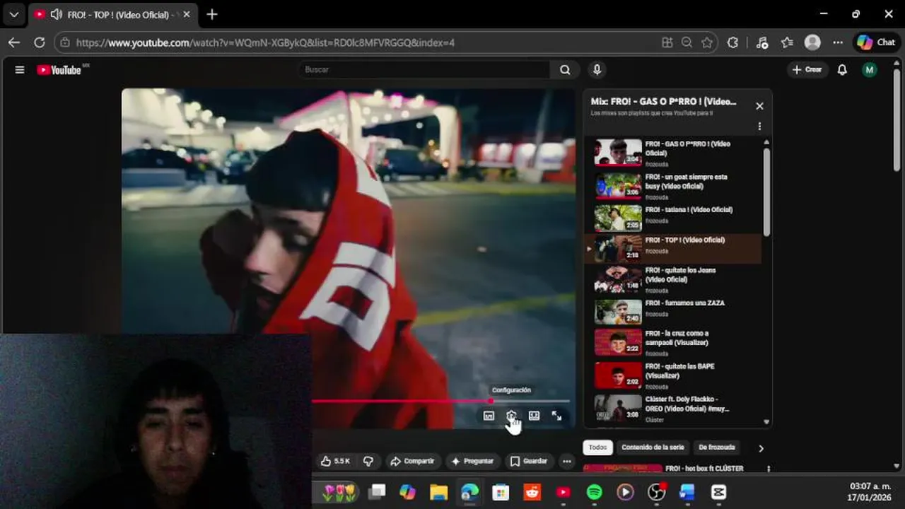Open the taskbar clock and date
The image size is (905, 509).
870,492
